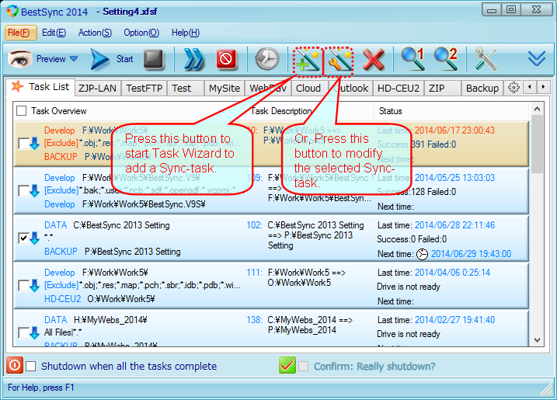Click the green checkmark confirm icon
The image size is (557, 400).
tap(287, 365)
